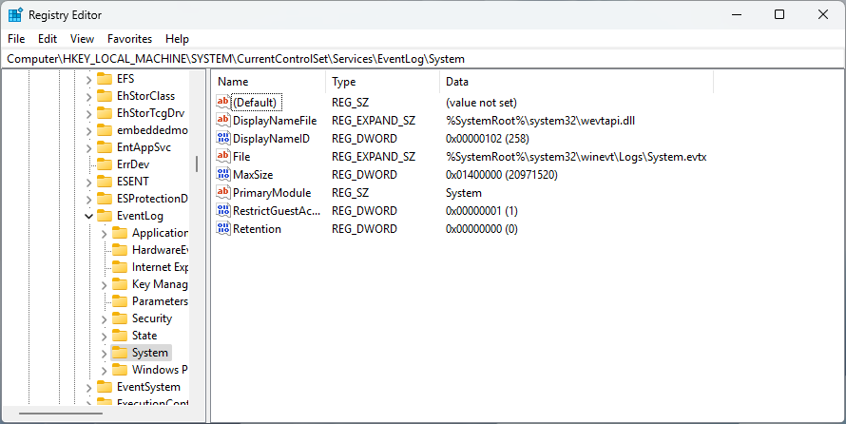The image size is (846, 424).
Task: Sort values by Name column header
Action: (269, 82)
